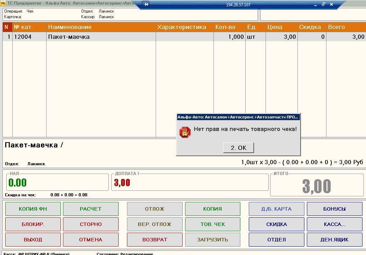This screenshot has width=366, height=255.
Task: Start payment with РАСЧЕТ button
Action: point(91,209)
